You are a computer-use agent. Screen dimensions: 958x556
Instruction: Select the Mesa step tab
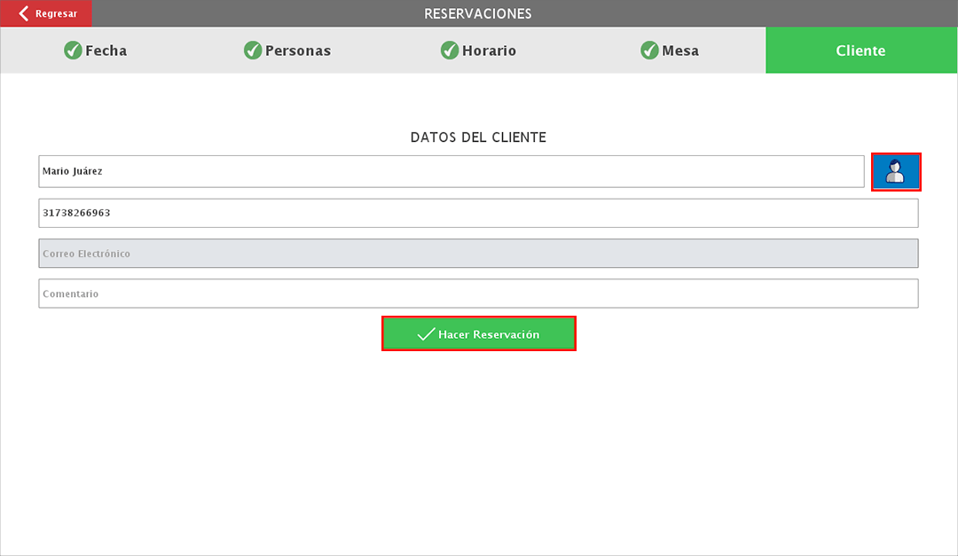click(x=670, y=51)
